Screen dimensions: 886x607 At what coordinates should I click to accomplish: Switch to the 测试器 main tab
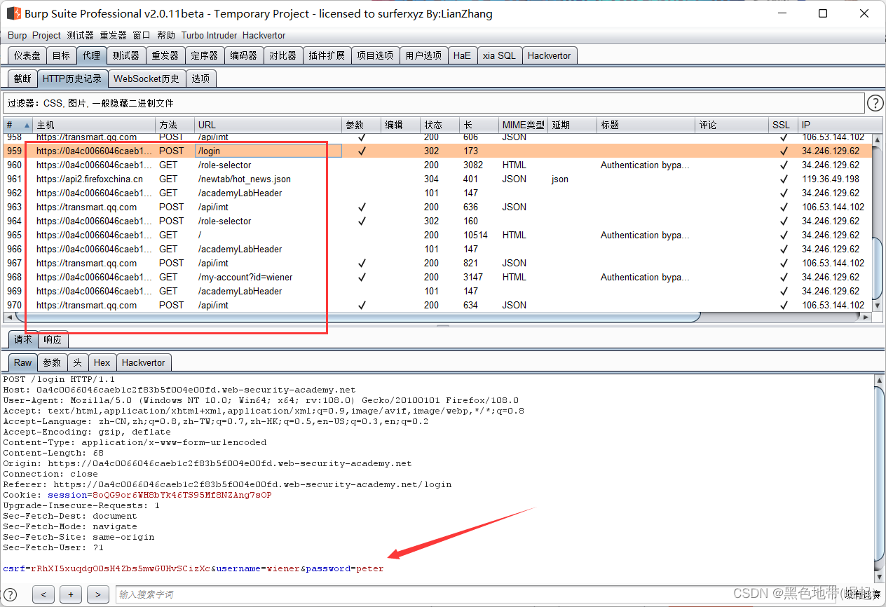coord(126,55)
